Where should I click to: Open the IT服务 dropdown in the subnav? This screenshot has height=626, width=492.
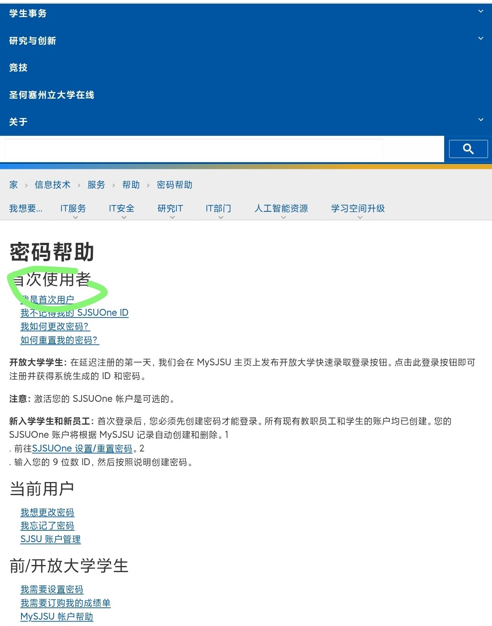[x=73, y=209]
